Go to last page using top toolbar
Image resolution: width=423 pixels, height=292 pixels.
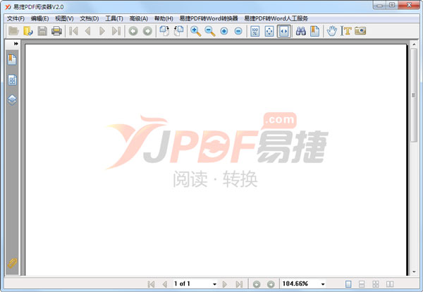116,31
